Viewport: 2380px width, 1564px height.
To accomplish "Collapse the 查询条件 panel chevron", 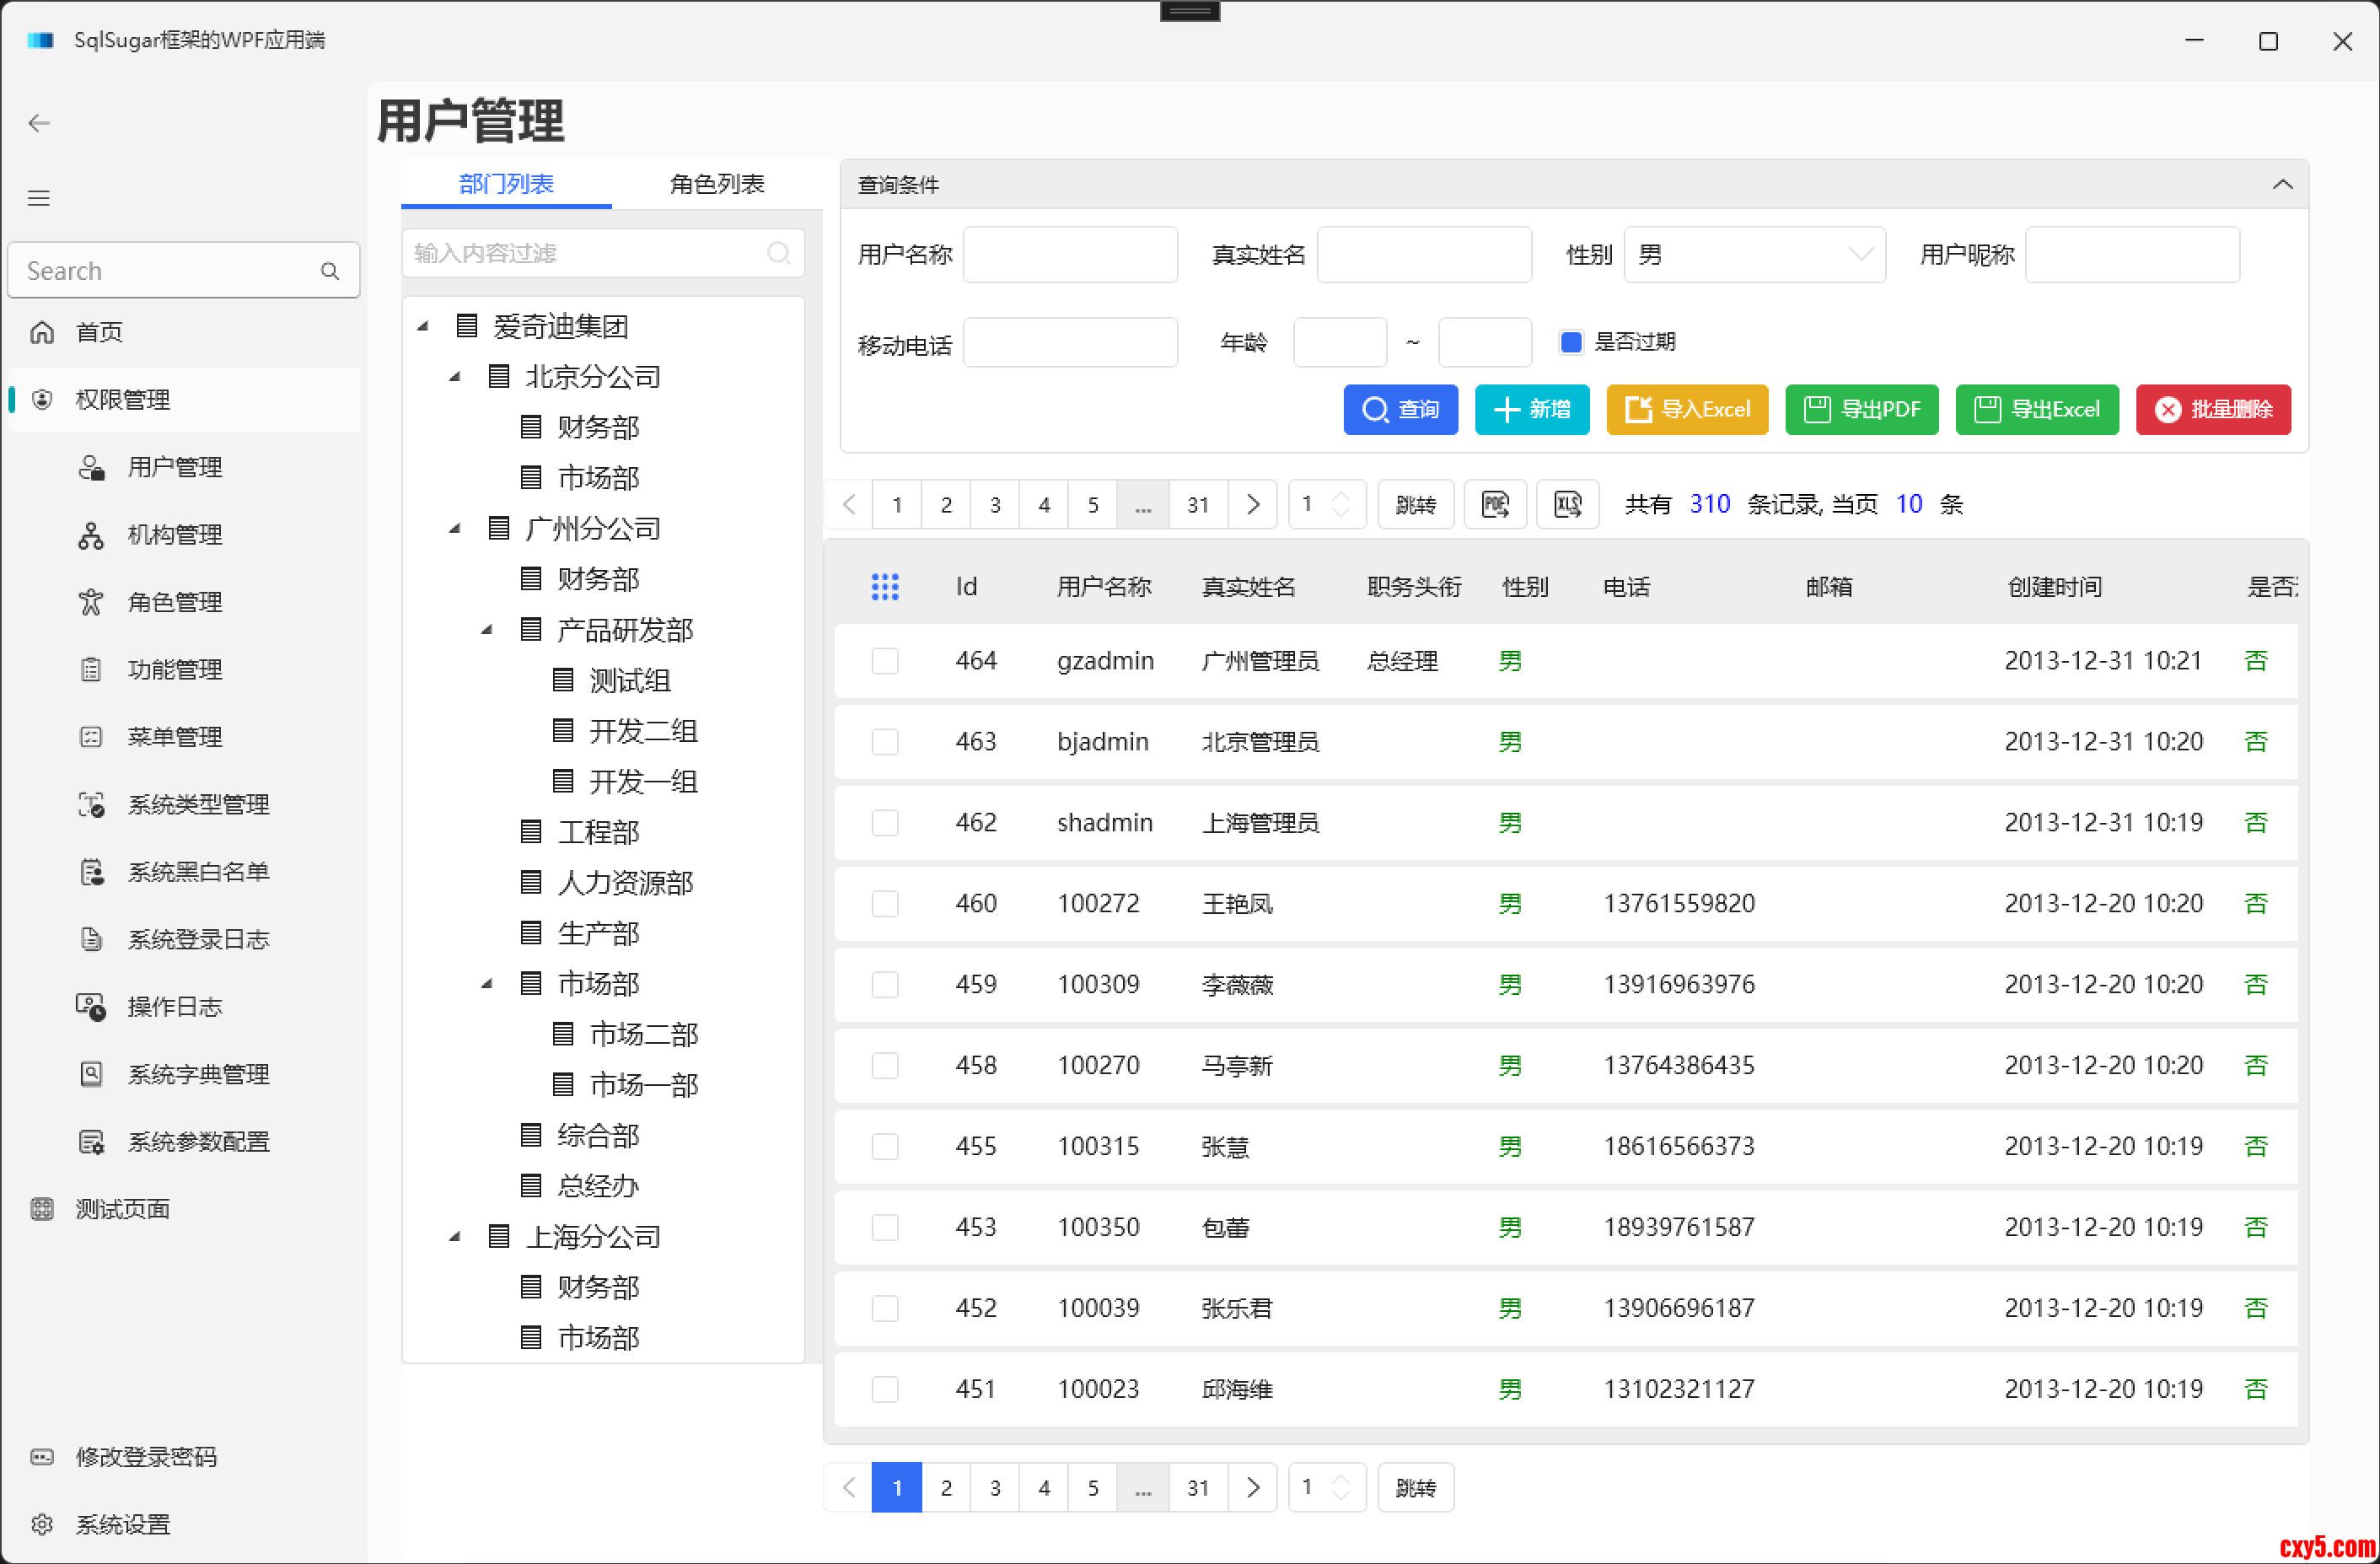I will pyautogui.click(x=2281, y=184).
